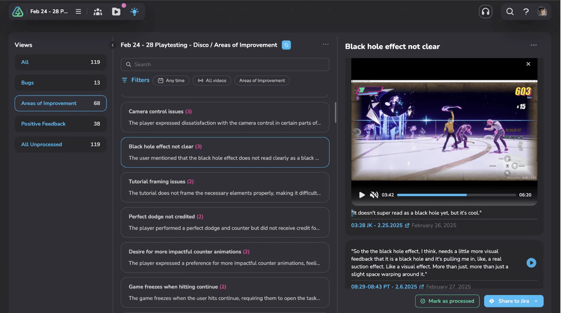Open the Black hole effect not clear card
This screenshot has height=313, width=561.
[x=225, y=152]
